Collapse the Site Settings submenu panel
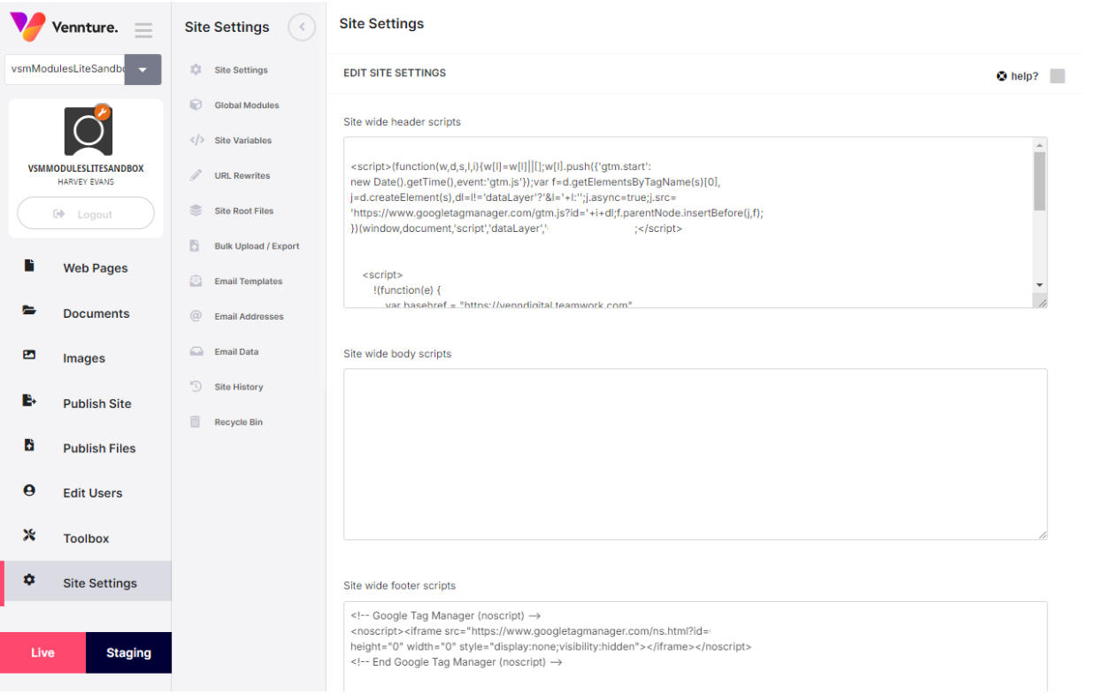This screenshot has width=1099, height=694. [302, 27]
